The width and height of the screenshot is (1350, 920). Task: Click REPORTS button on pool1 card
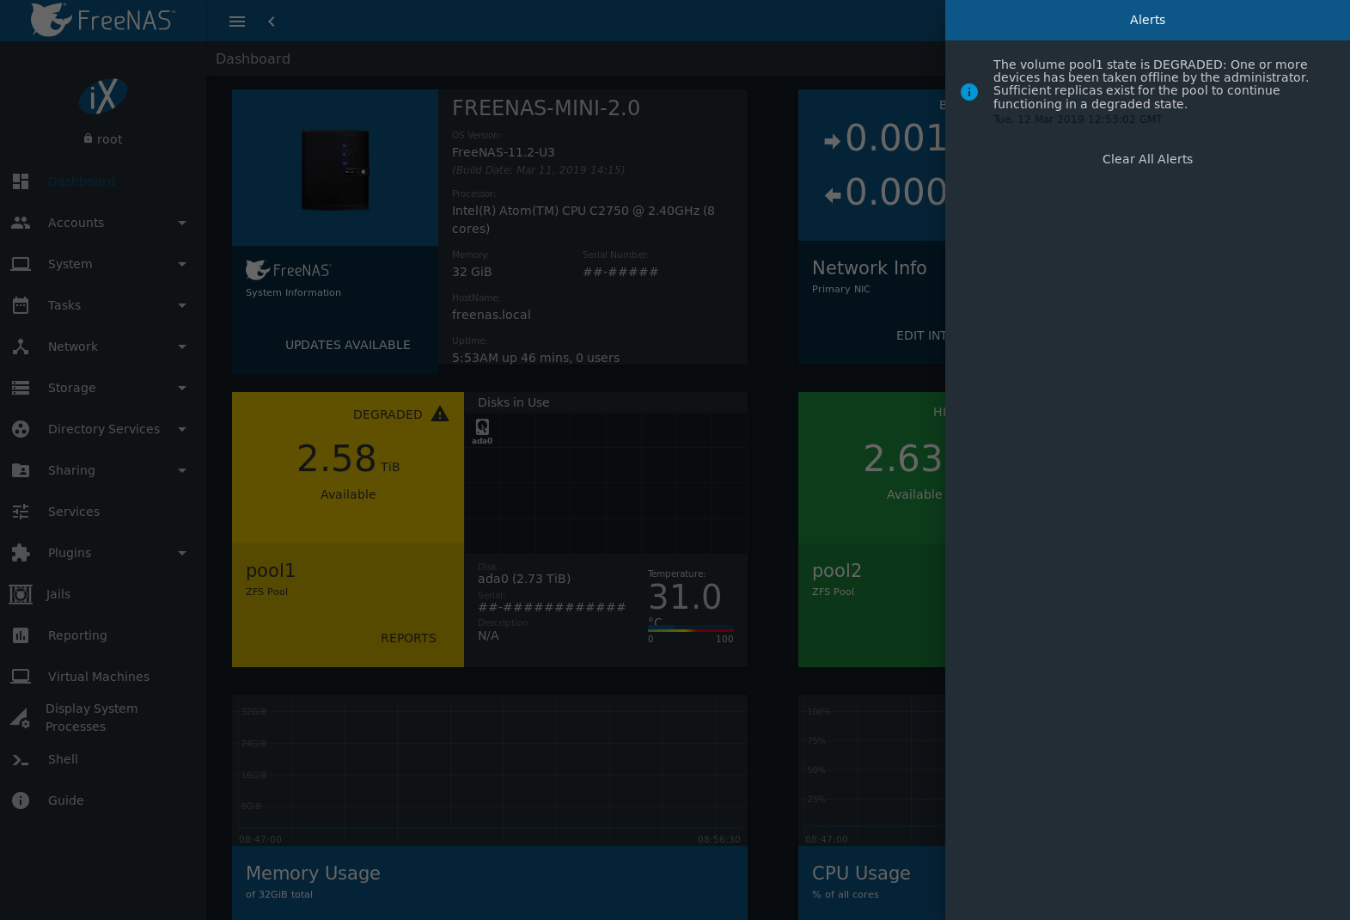pyautogui.click(x=408, y=638)
